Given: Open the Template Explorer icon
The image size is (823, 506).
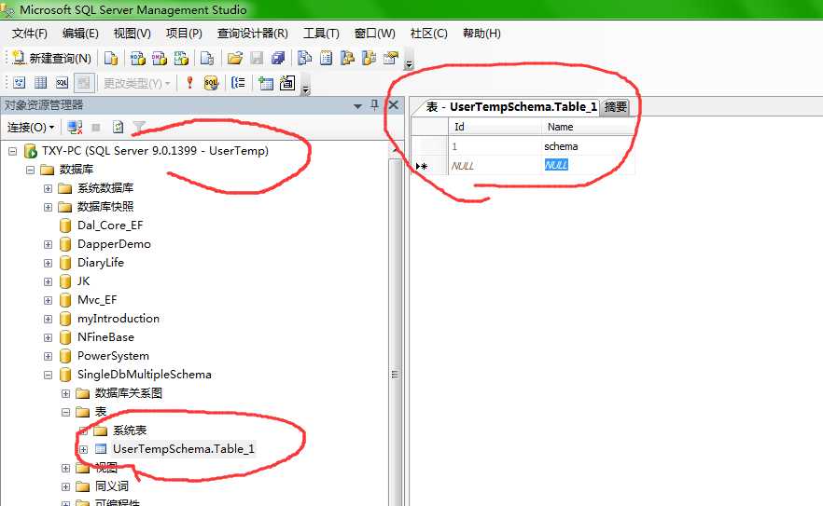Looking at the screenshot, I should tap(369, 58).
